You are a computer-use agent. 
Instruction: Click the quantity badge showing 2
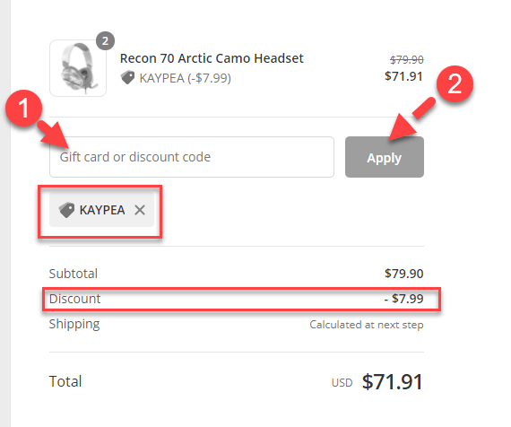tap(105, 40)
